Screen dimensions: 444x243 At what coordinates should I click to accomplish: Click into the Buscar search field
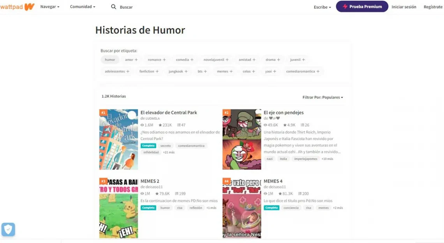[126, 7]
